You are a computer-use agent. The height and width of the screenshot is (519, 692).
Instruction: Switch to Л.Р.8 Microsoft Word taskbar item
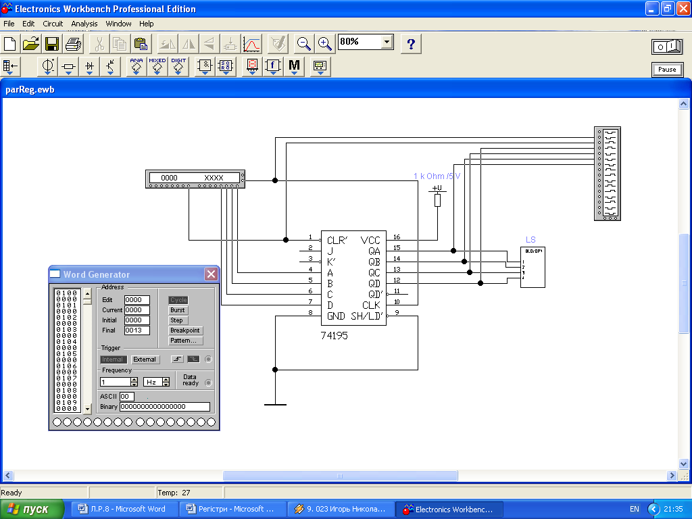124,509
